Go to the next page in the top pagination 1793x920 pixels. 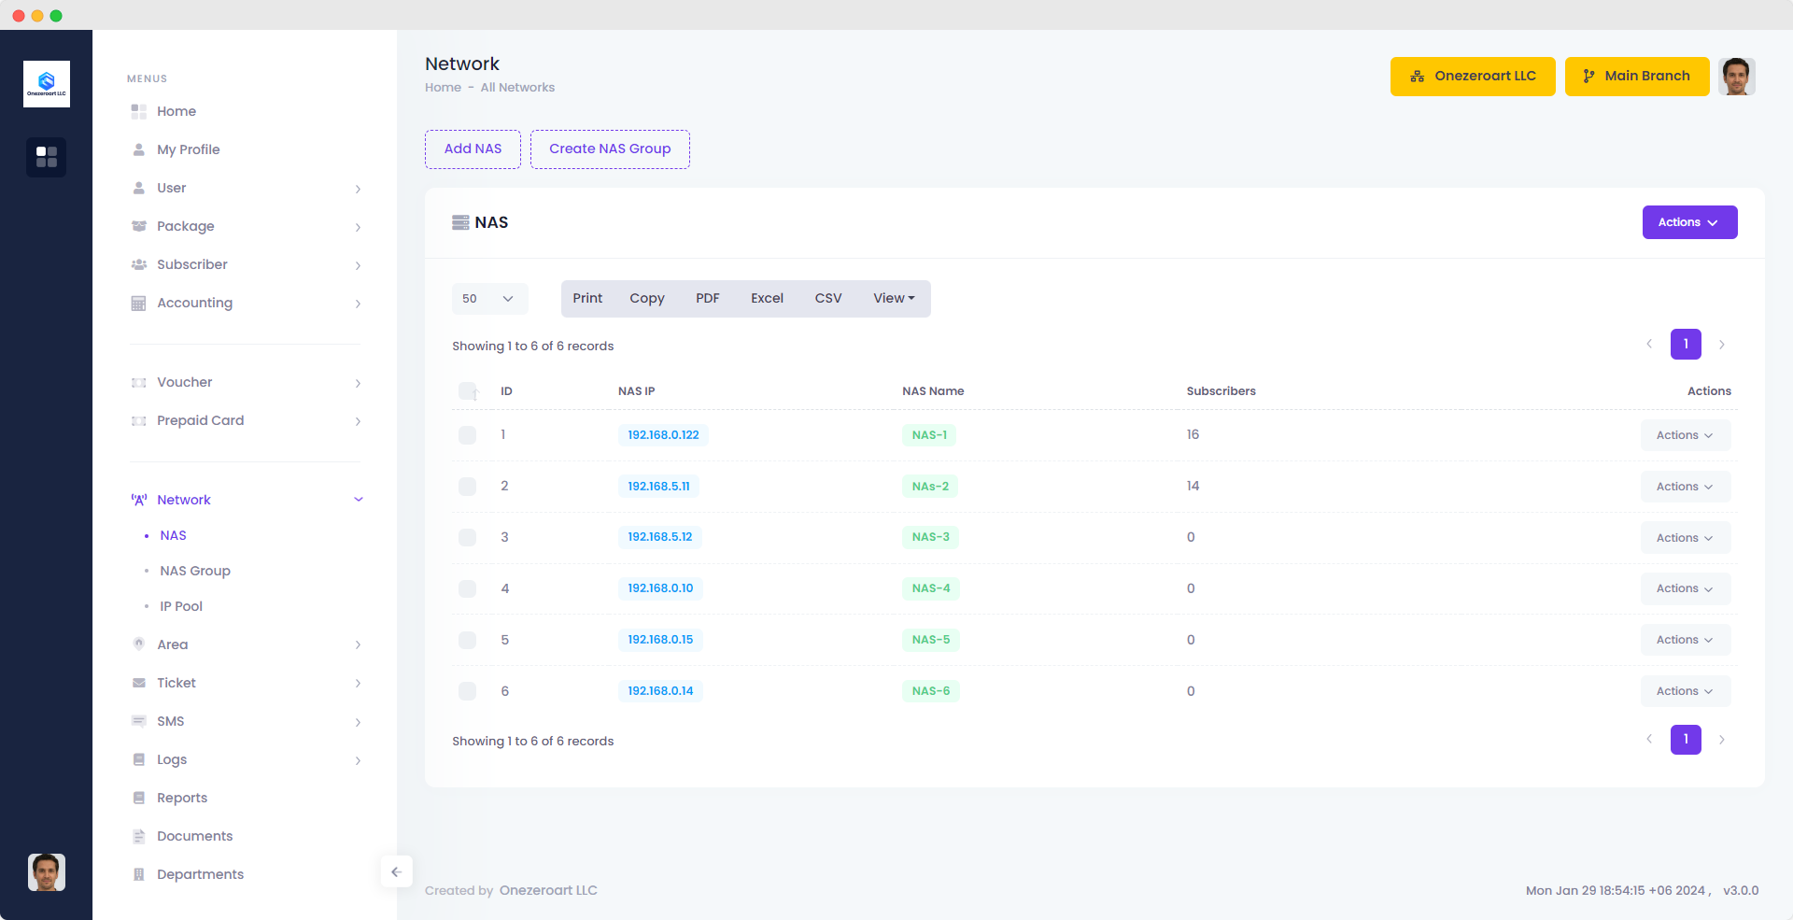(x=1722, y=344)
